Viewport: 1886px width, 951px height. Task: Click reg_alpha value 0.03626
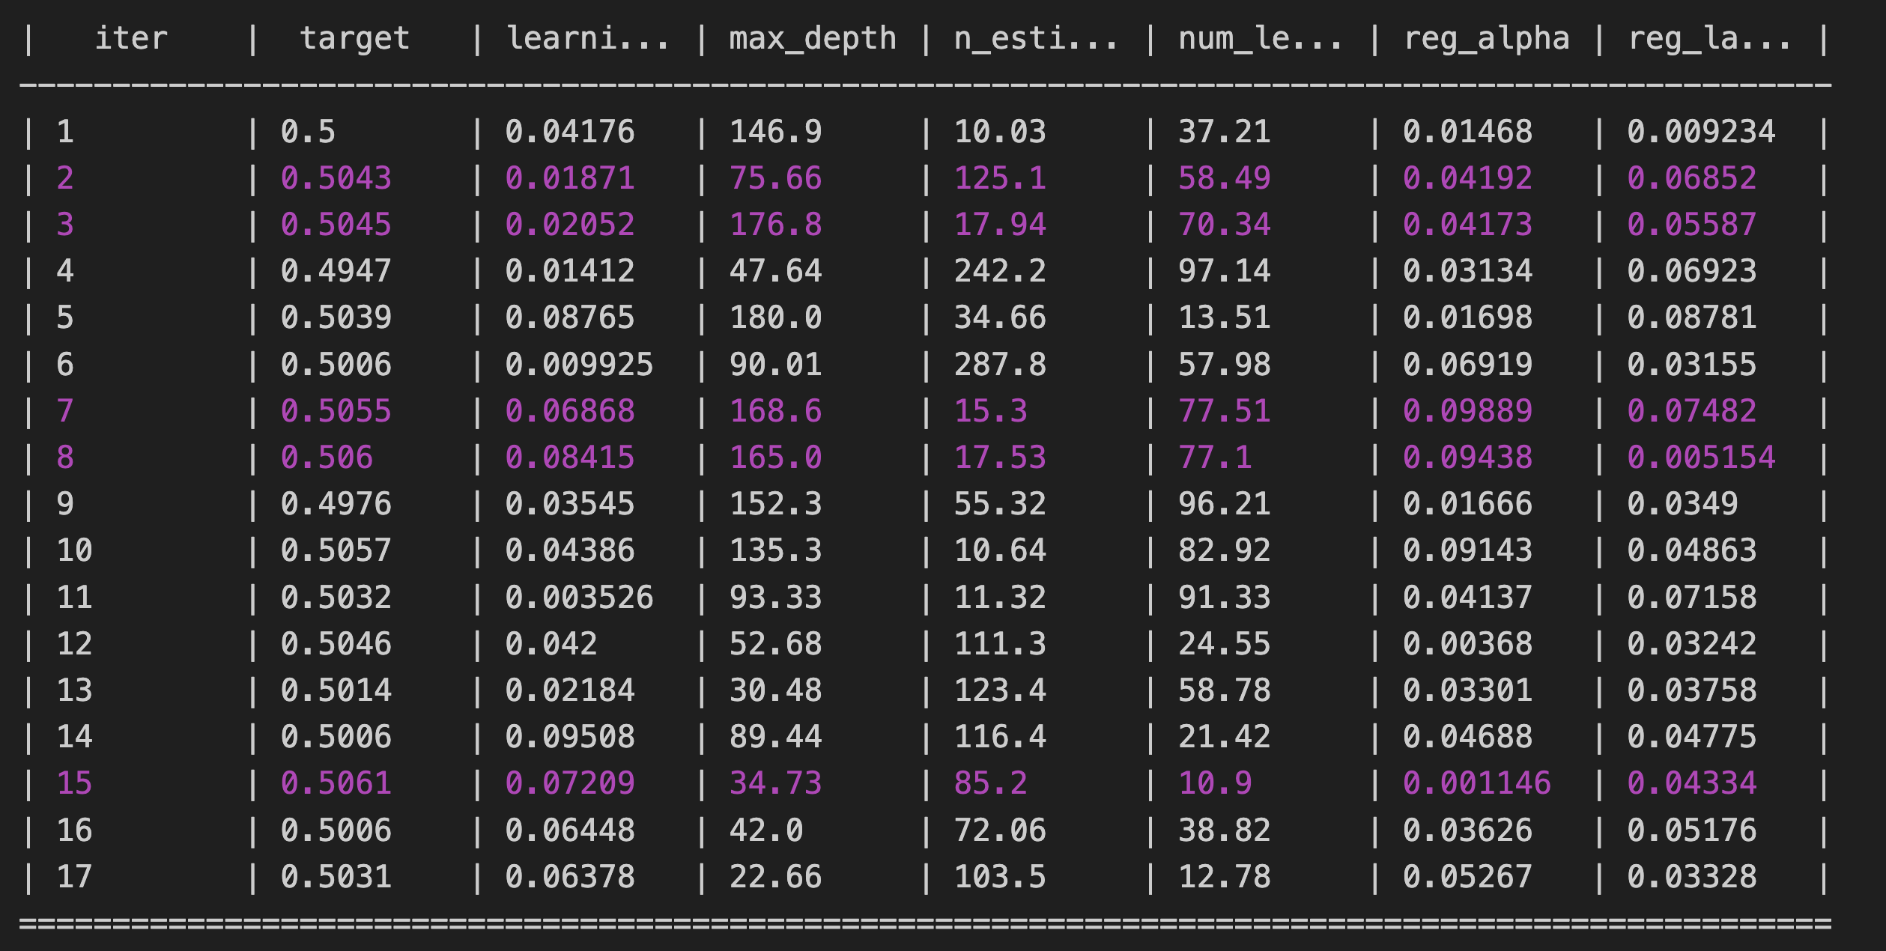[1468, 830]
